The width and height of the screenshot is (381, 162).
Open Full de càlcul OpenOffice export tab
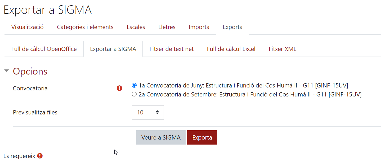coord(44,49)
